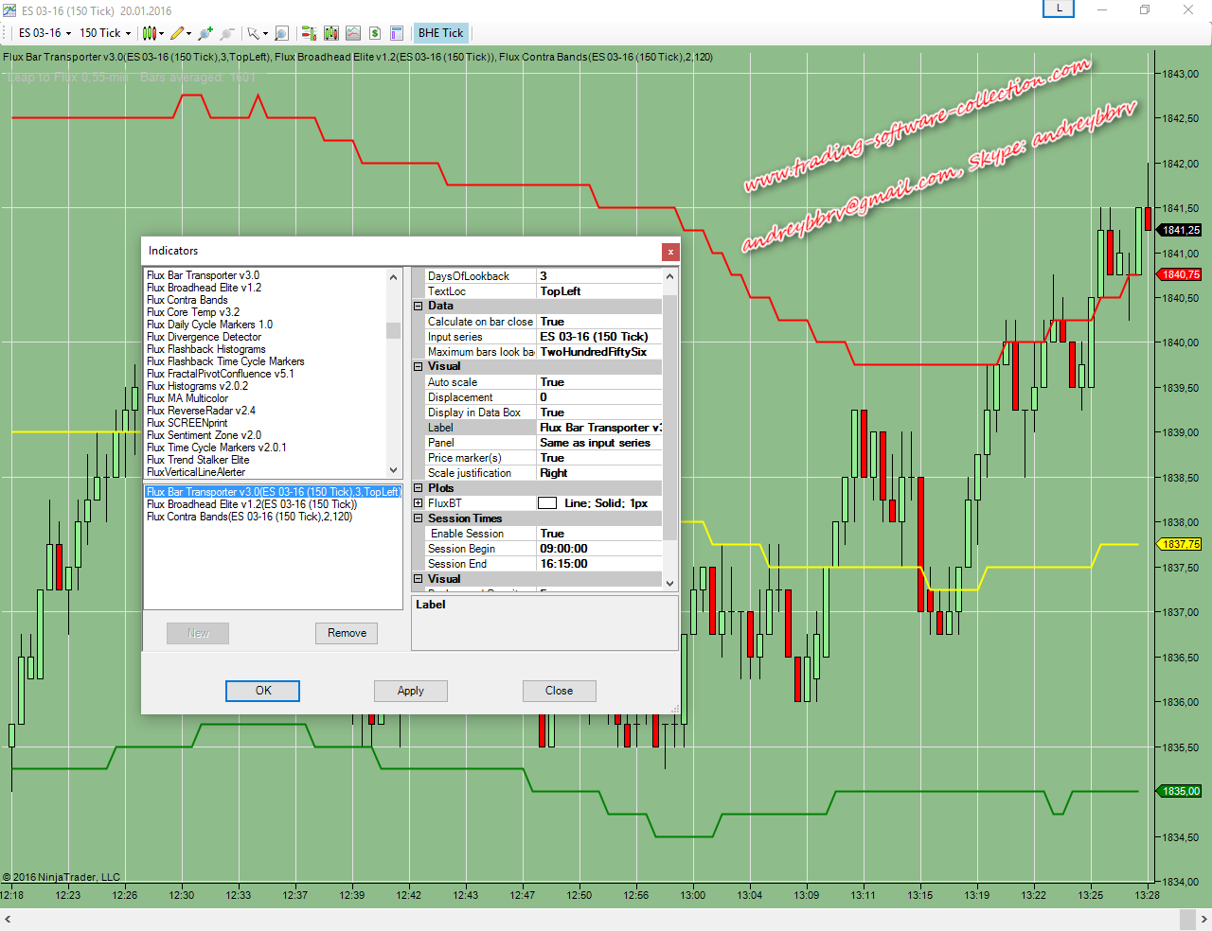1212x931 pixels.
Task: Toggle the Chart Trader icon
Action: (x=309, y=33)
